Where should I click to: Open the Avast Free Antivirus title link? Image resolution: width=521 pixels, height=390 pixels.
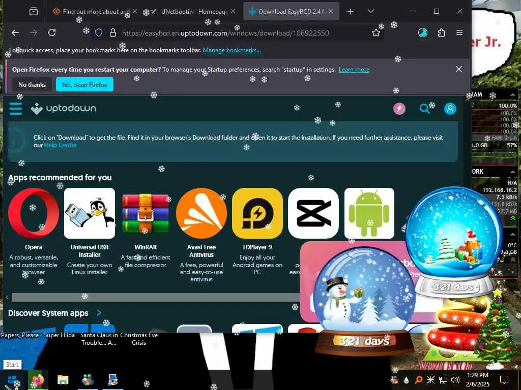pyautogui.click(x=201, y=251)
